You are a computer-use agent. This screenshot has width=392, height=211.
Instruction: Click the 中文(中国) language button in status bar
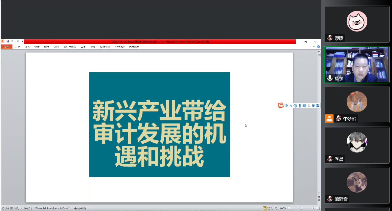(80, 208)
